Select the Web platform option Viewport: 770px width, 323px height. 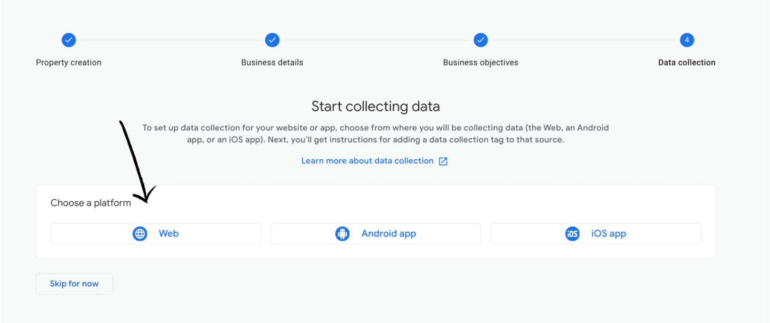pos(155,233)
